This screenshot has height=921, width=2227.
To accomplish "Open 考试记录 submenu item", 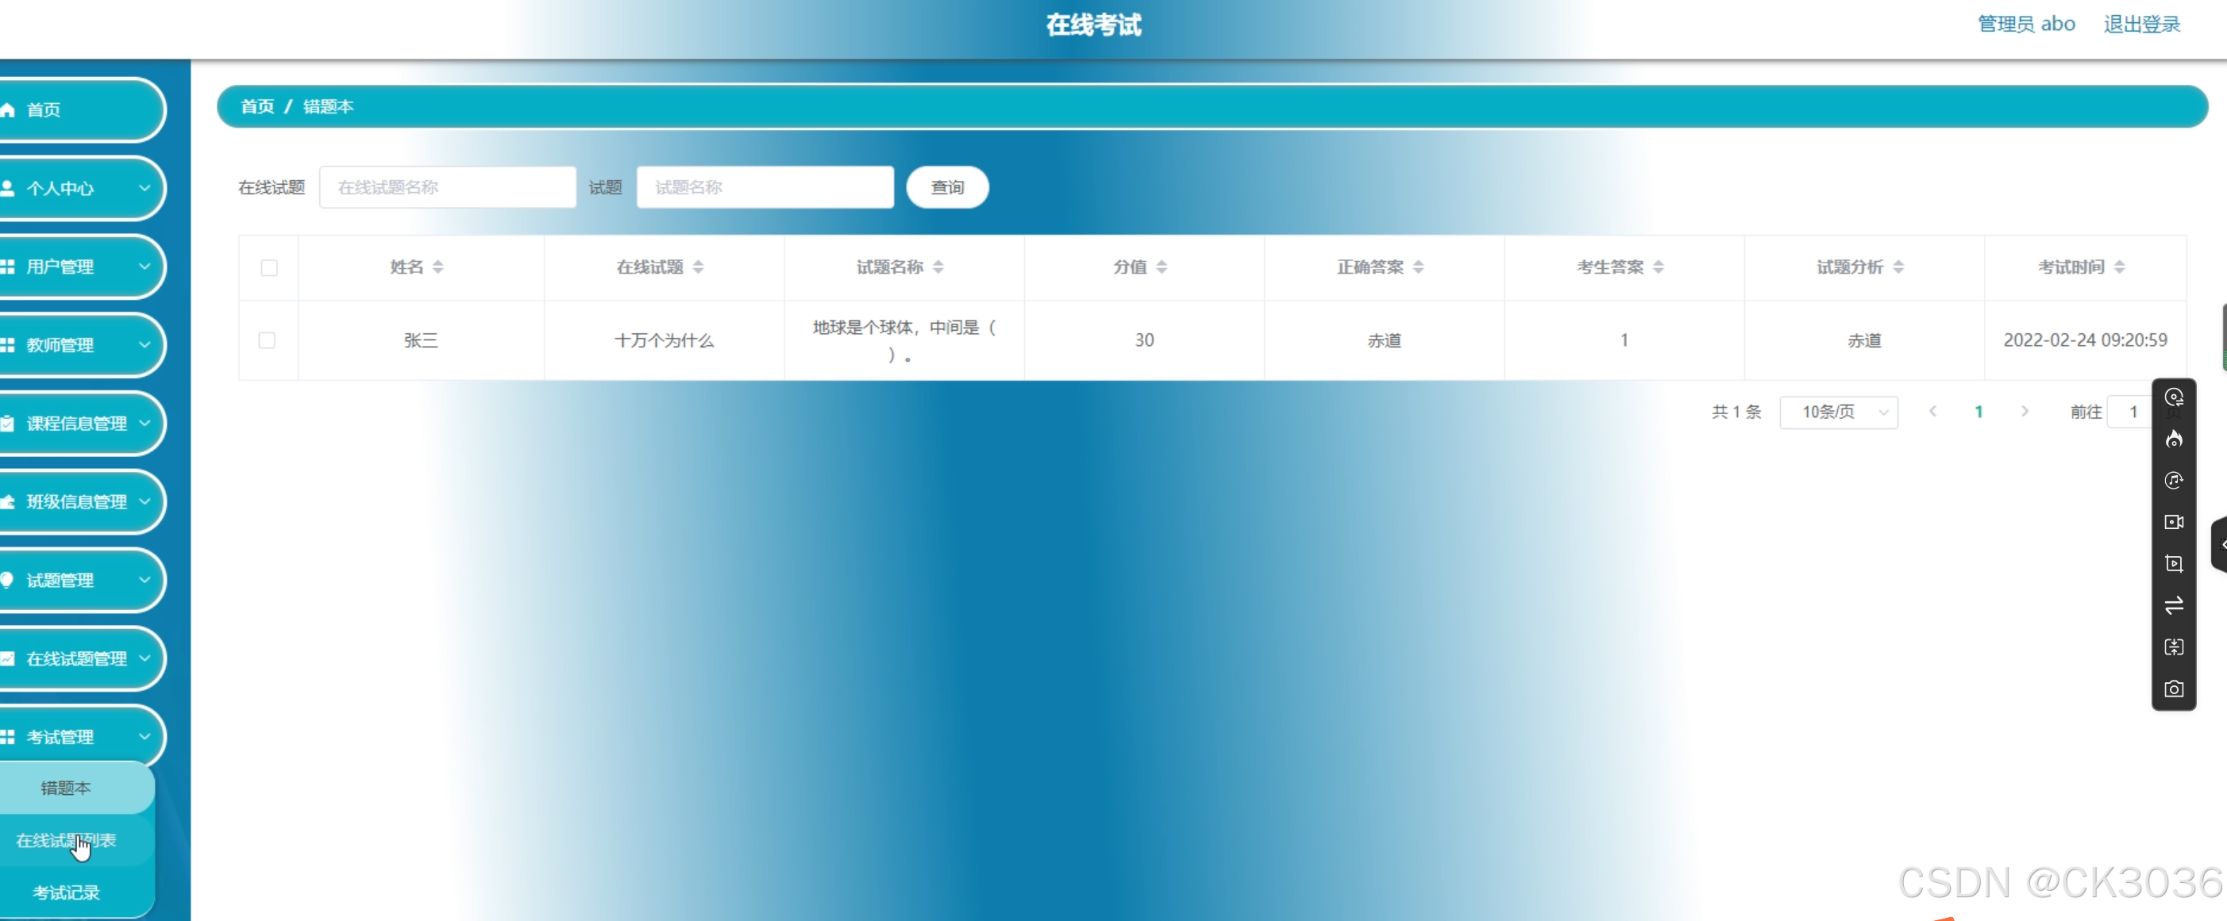I will pos(67,892).
